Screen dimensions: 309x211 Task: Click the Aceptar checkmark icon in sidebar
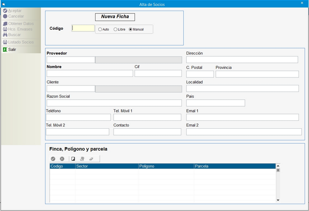pyautogui.click(x=5, y=11)
